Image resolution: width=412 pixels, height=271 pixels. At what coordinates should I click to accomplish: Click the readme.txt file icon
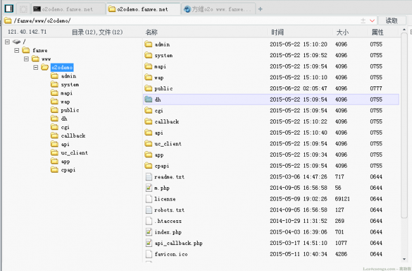(x=149, y=176)
